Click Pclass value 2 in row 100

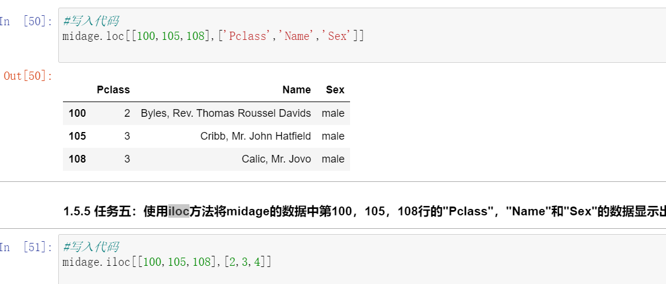tap(127, 113)
